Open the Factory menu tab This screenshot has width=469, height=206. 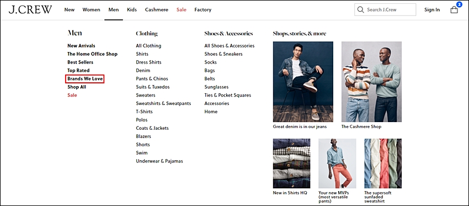203,9
